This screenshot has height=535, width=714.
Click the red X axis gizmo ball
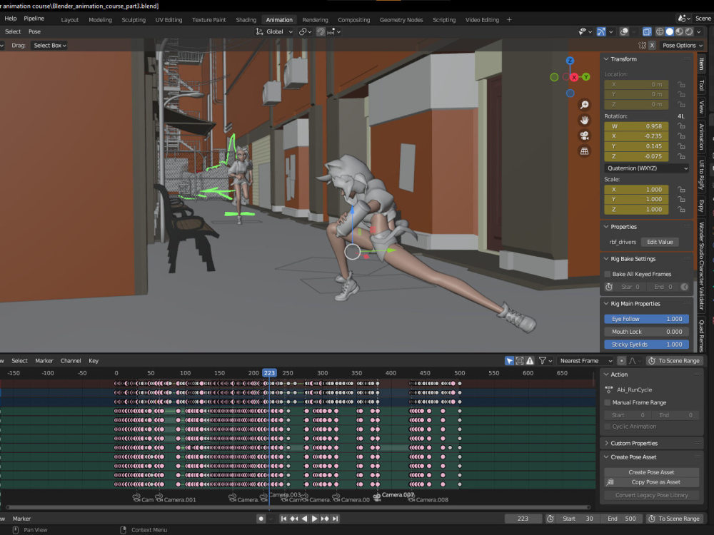click(574, 77)
